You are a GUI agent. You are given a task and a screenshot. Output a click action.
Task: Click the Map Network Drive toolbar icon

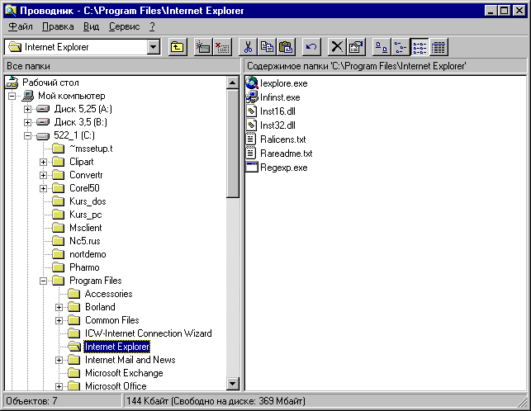[202, 47]
